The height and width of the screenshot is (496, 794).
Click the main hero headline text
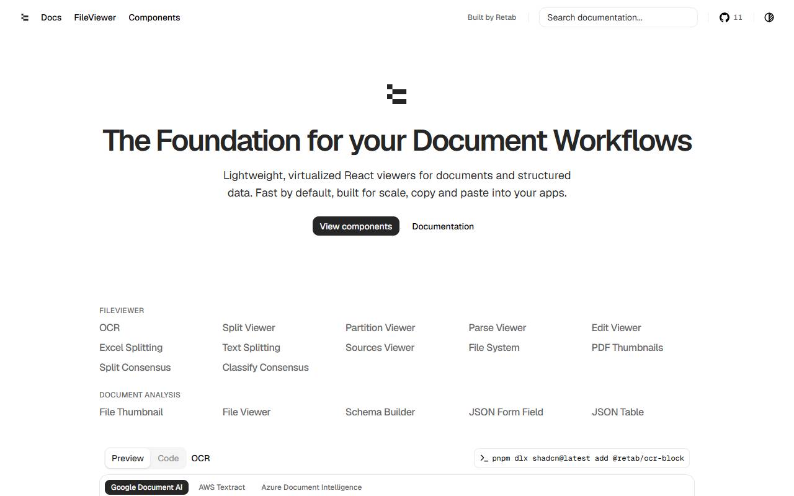coord(397,141)
